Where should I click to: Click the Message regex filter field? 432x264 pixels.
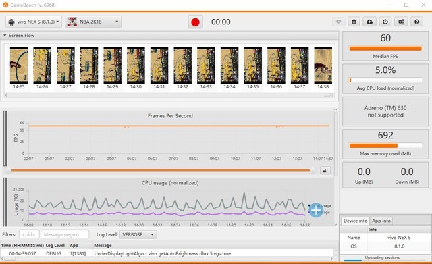tap(65, 234)
